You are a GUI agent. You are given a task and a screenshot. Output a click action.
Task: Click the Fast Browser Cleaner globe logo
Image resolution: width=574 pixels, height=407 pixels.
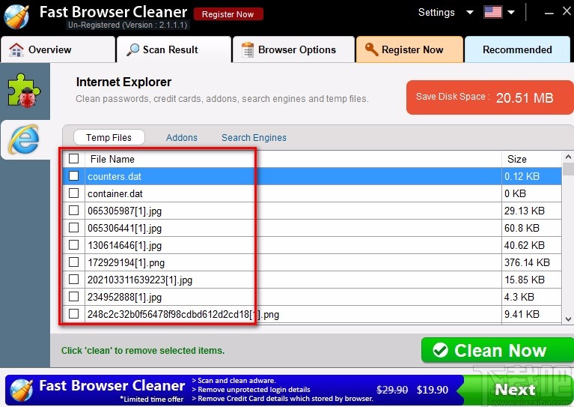[x=16, y=16]
